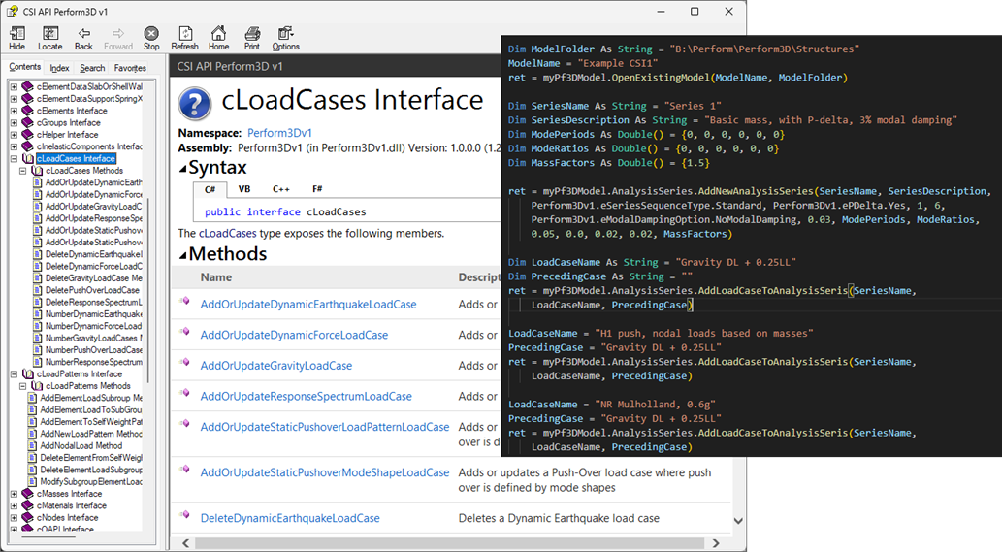Open the Options toolbar menu
The image size is (1002, 552).
point(285,38)
